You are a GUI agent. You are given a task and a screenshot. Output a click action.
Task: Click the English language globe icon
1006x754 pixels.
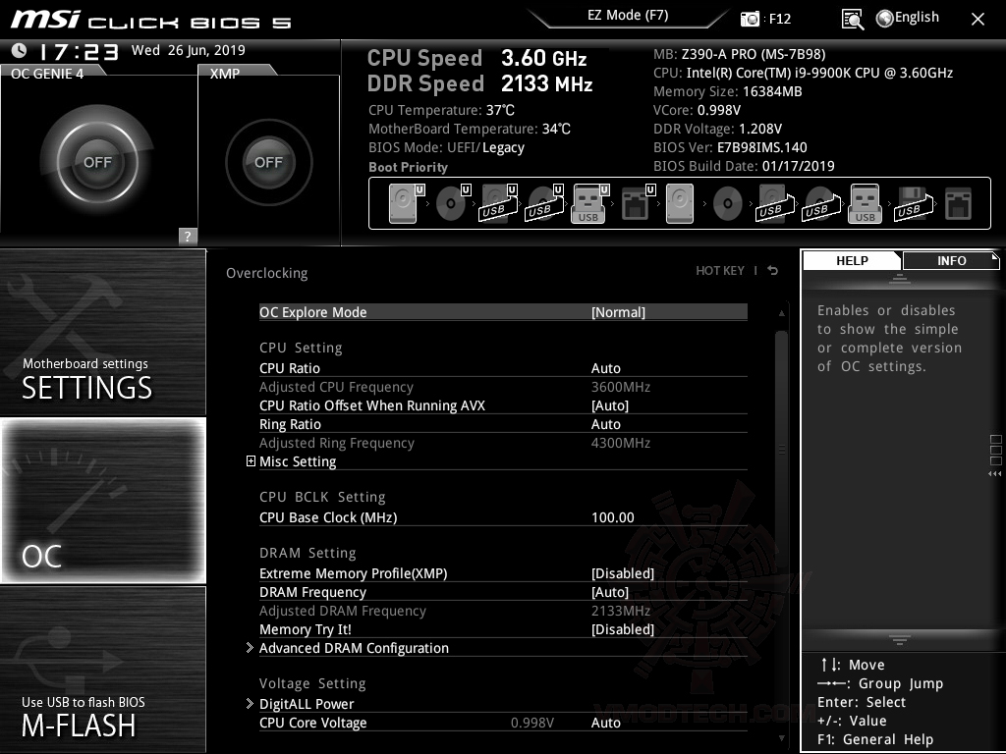click(x=883, y=17)
